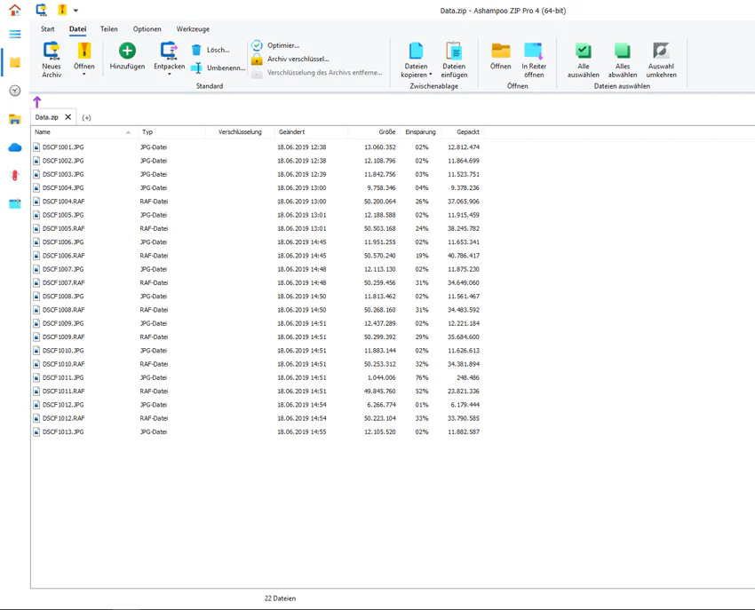The image size is (755, 610).
Task: Open the Optionen ribbon tab
Action: pos(147,29)
